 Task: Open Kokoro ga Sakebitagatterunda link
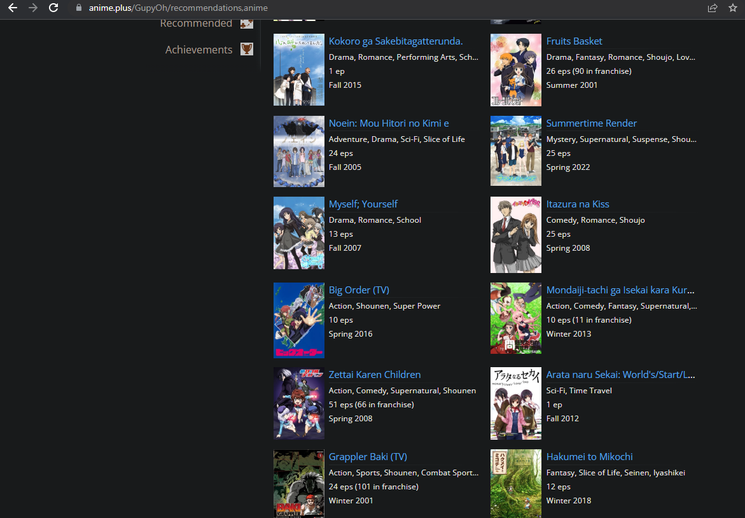point(395,41)
